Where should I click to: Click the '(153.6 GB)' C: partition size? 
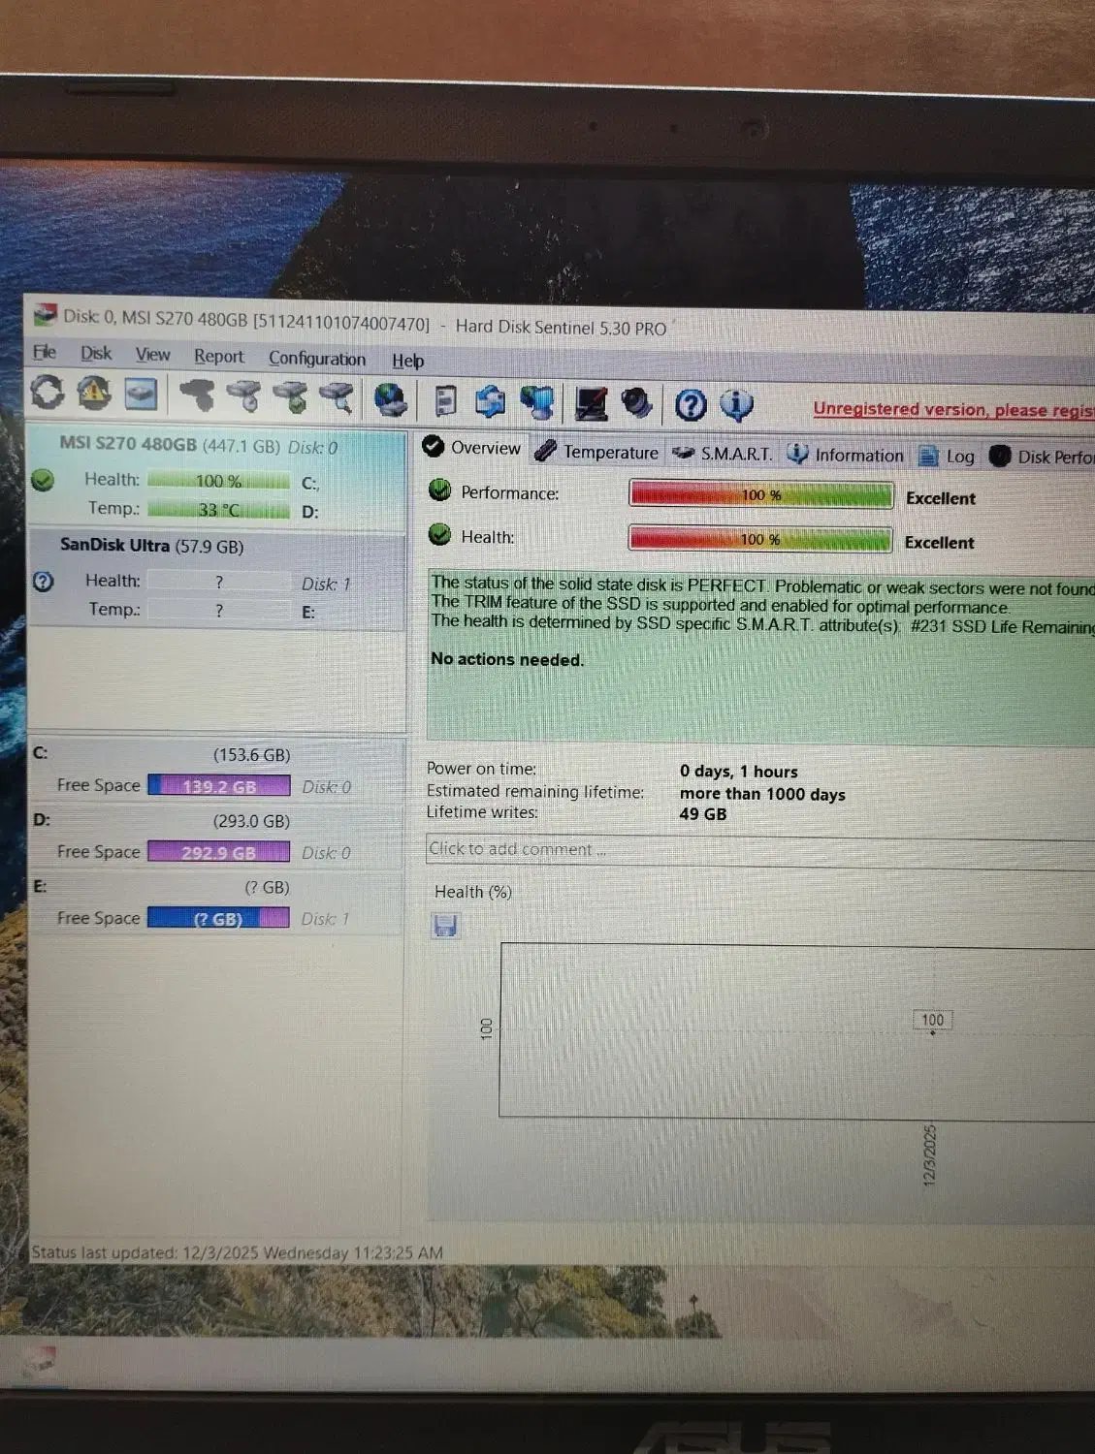click(251, 755)
